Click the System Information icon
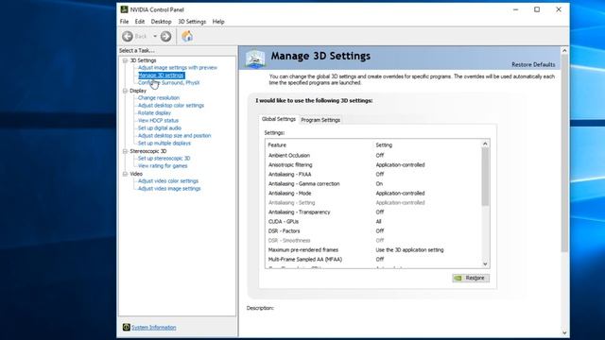 126,328
